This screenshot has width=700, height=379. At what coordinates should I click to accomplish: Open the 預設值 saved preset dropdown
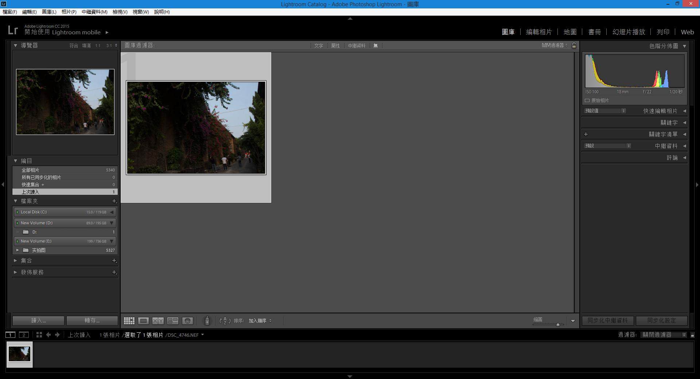[605, 111]
